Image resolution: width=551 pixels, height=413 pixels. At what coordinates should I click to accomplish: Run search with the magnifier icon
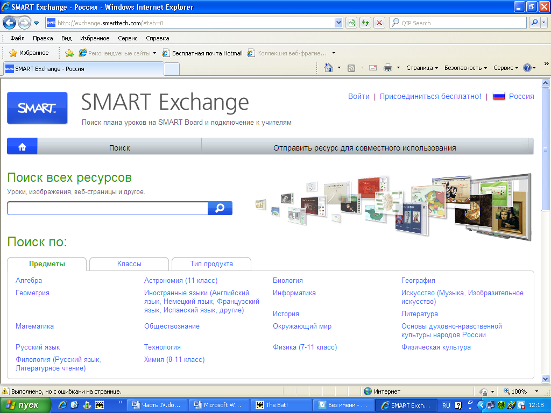pyautogui.click(x=534, y=23)
